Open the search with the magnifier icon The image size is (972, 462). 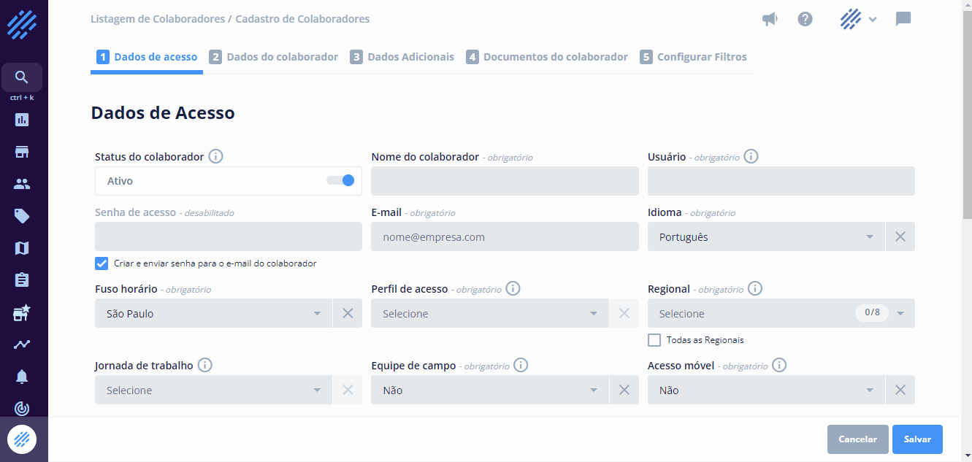(21, 76)
